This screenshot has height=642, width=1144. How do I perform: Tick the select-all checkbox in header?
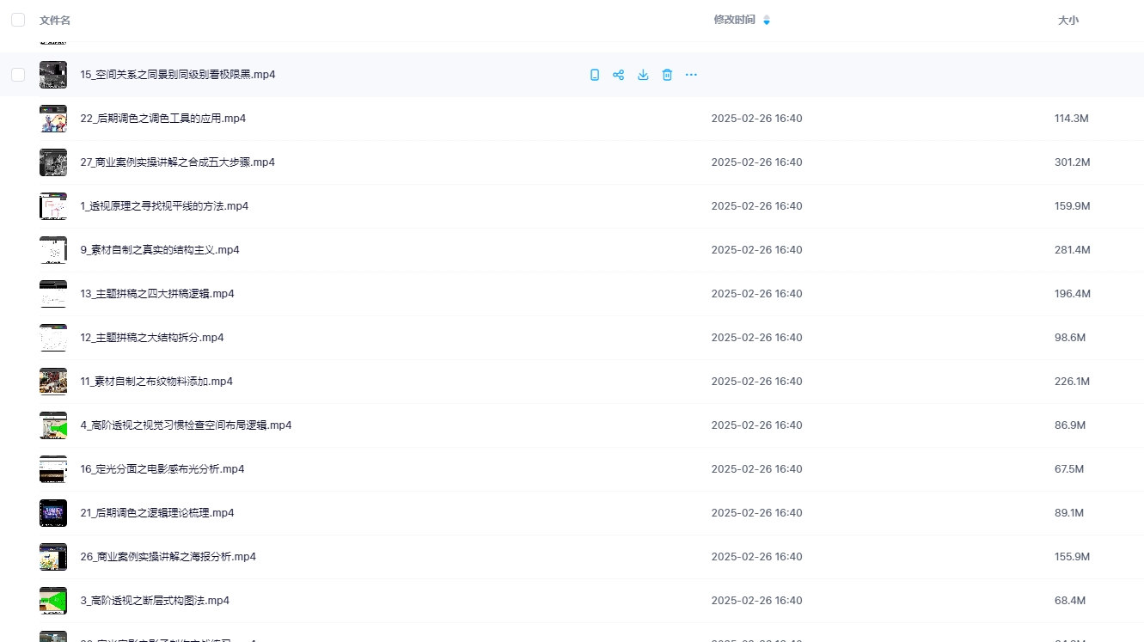18,20
